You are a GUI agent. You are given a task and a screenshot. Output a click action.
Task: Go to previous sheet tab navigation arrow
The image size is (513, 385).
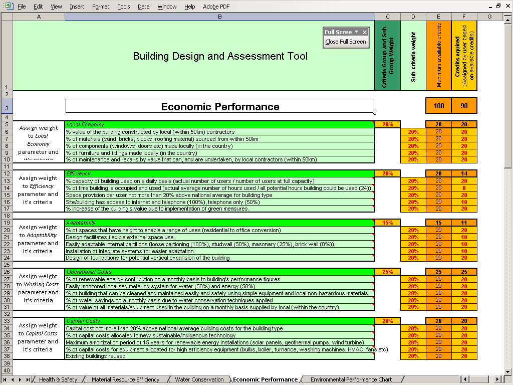[13, 379]
